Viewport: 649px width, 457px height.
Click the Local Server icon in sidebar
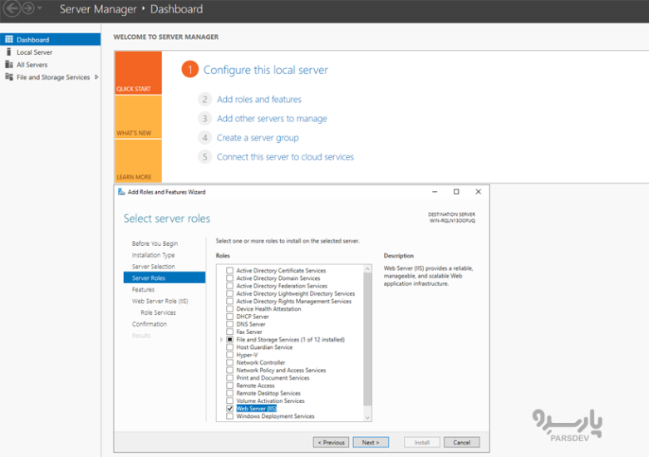point(8,52)
